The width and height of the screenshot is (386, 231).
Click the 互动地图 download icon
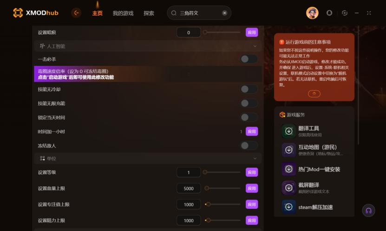[x=289, y=150]
